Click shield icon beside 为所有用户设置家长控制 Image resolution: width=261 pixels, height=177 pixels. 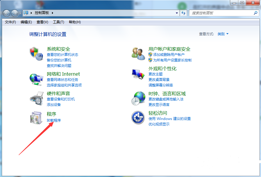point(150,60)
